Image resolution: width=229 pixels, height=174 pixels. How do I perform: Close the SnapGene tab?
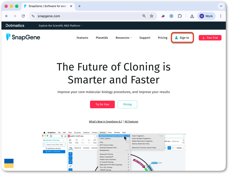point(71,6)
